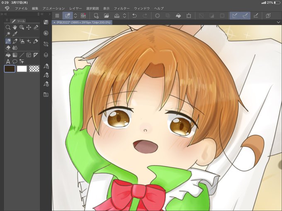Open the Layer palette icon
Image resolution: width=282 pixels, height=211 pixels.
click(46, 55)
